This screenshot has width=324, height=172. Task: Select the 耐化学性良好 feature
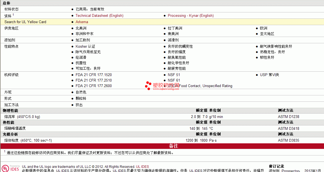coord(179,63)
